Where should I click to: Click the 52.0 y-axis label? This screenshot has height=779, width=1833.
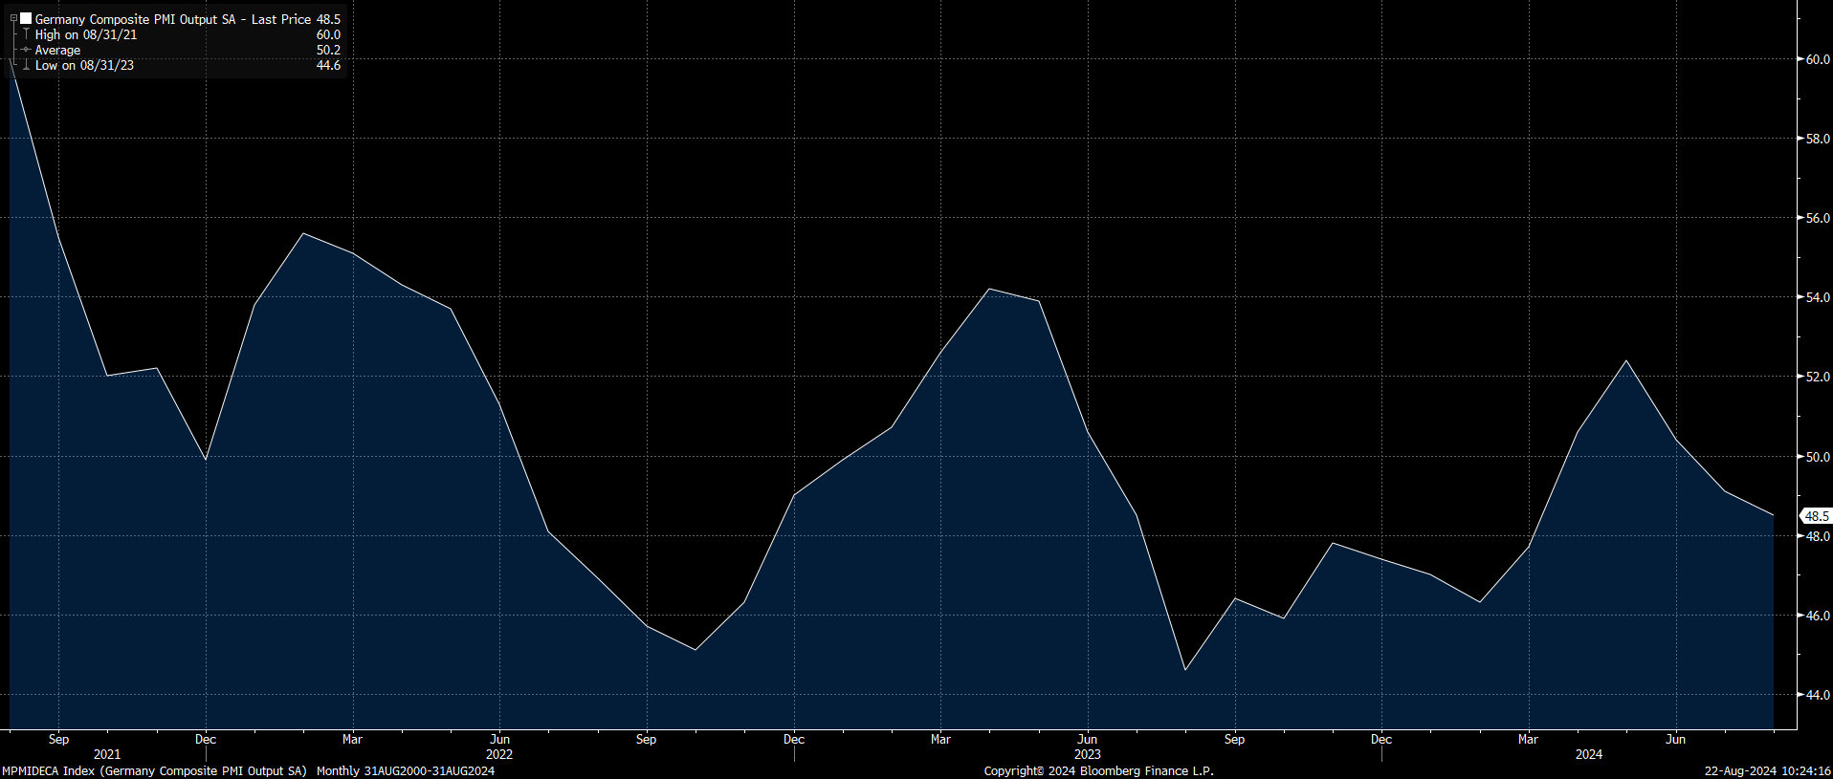point(1818,377)
